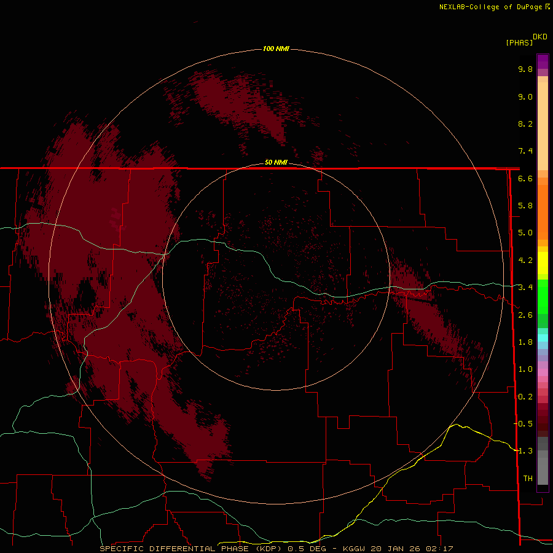This screenshot has height=553, width=553.
Task: Select the -1.3 scale value
Action: (x=524, y=451)
